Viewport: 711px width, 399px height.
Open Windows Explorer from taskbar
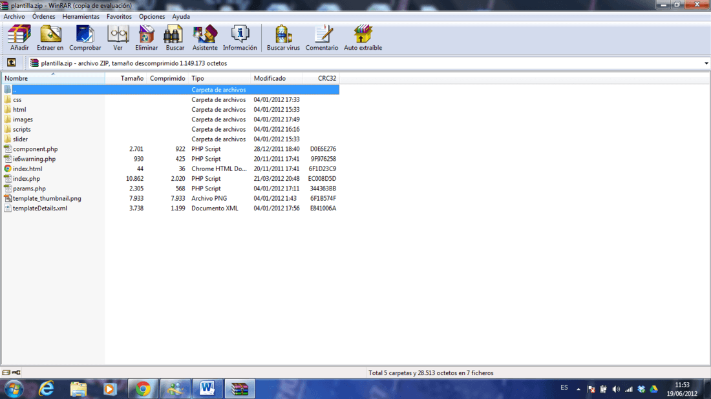pos(78,389)
